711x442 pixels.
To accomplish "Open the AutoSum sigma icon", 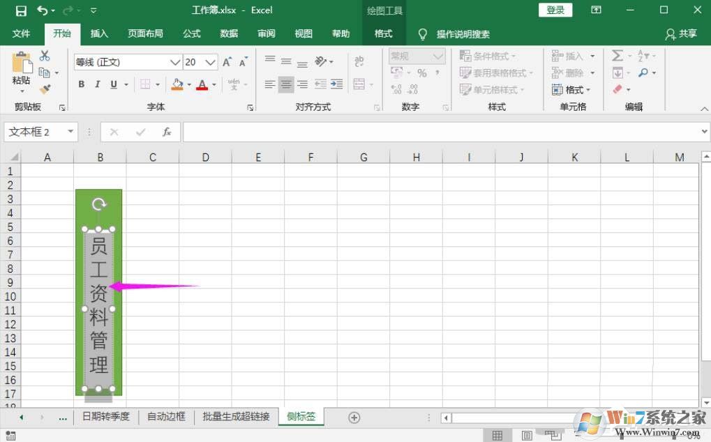I will tap(618, 55).
